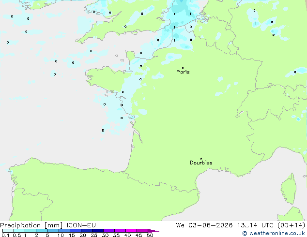Click the 40–45 mm magenta swatch
307x237 pixels.
pyautogui.click(x=131, y=231)
